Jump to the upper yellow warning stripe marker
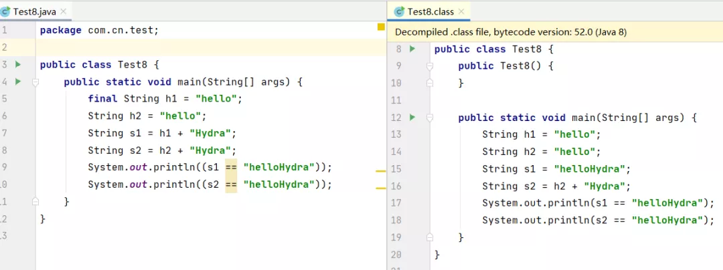Viewport: 723px width, 270px height. pyautogui.click(x=381, y=170)
